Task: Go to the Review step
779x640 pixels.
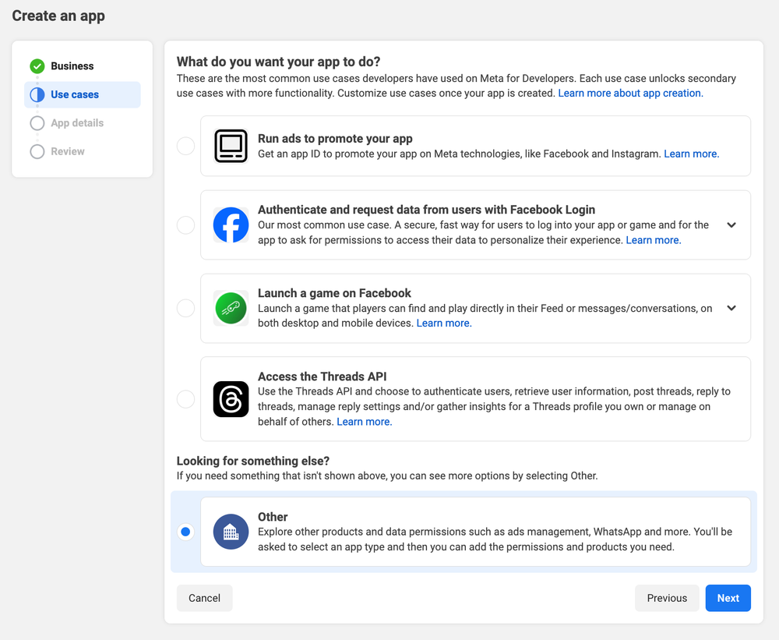Action: point(67,151)
